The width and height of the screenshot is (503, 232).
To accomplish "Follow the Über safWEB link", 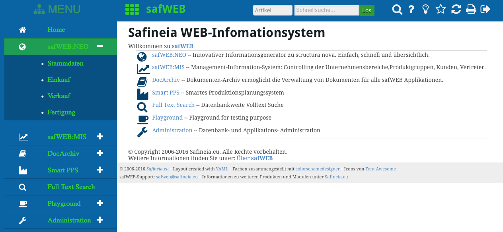I will [x=255, y=158].
